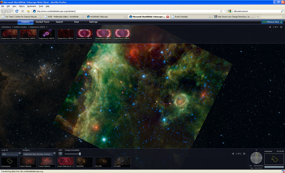Select the IC1805 thumbnail
Screen dimensions: 285x173
coord(122,162)
